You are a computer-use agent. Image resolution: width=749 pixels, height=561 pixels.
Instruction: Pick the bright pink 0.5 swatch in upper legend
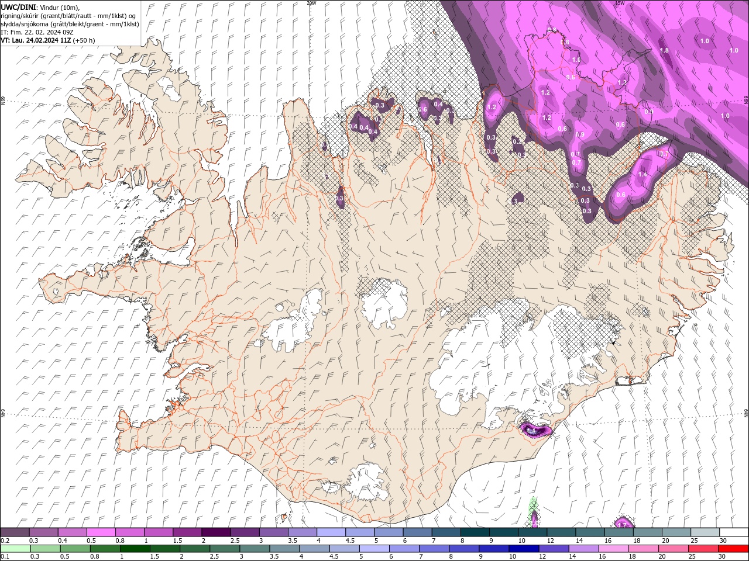[x=101, y=532]
